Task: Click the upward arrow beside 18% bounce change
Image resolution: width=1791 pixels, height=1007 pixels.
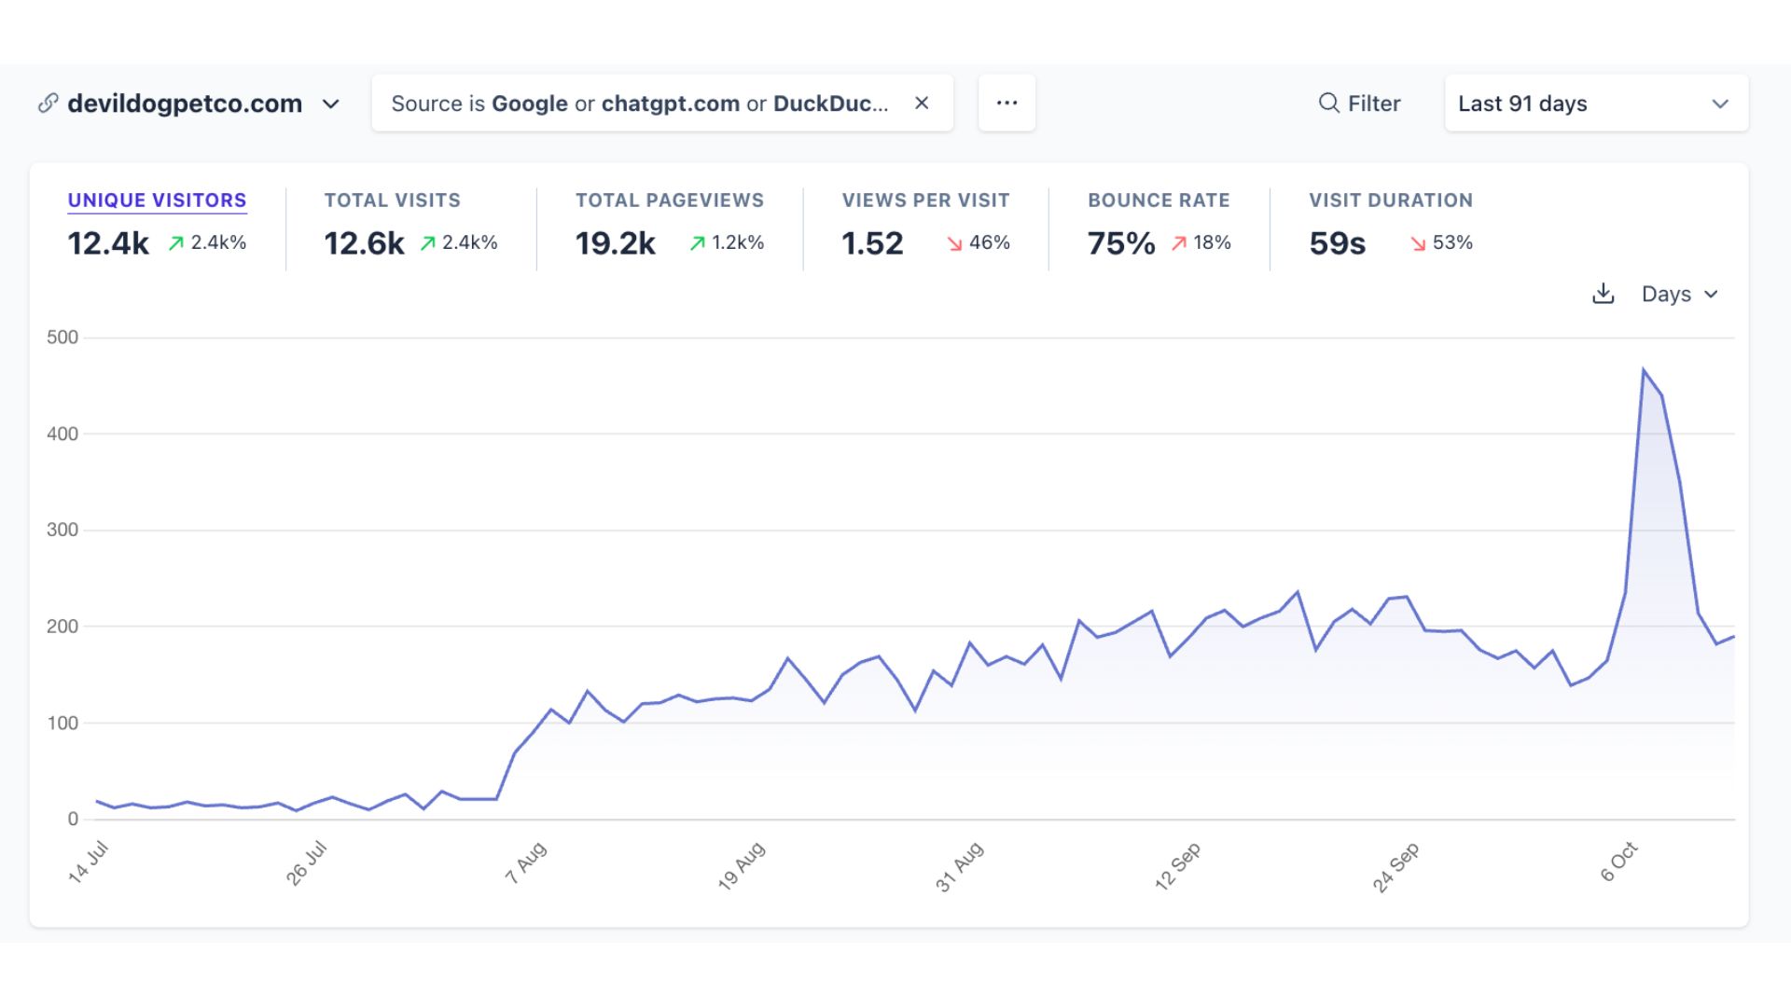Action: coord(1179,244)
